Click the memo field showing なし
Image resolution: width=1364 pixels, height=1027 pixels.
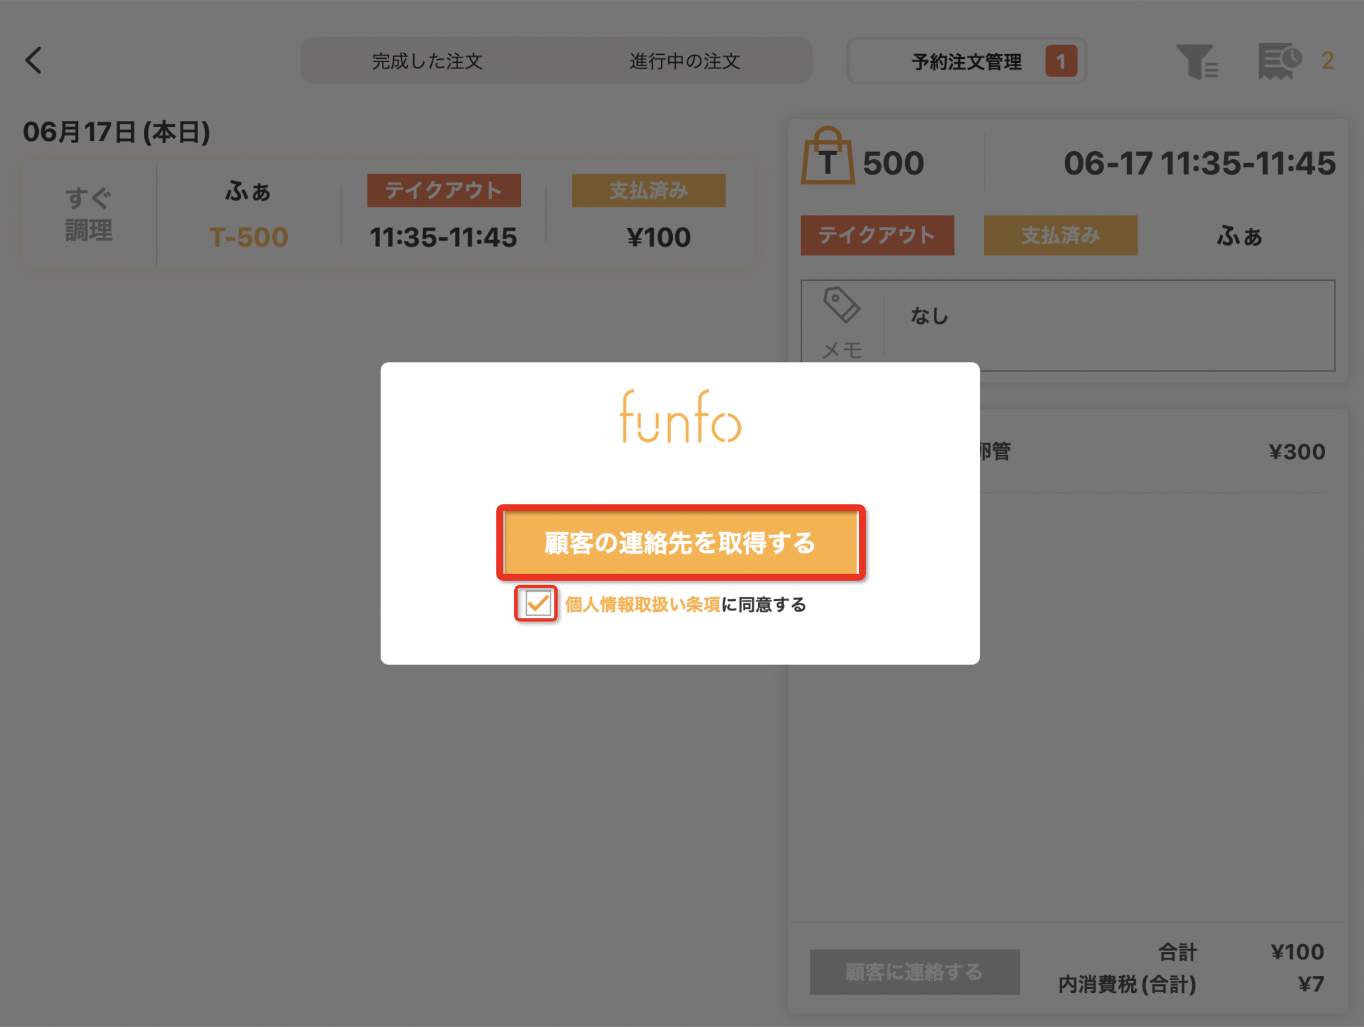[1068, 325]
